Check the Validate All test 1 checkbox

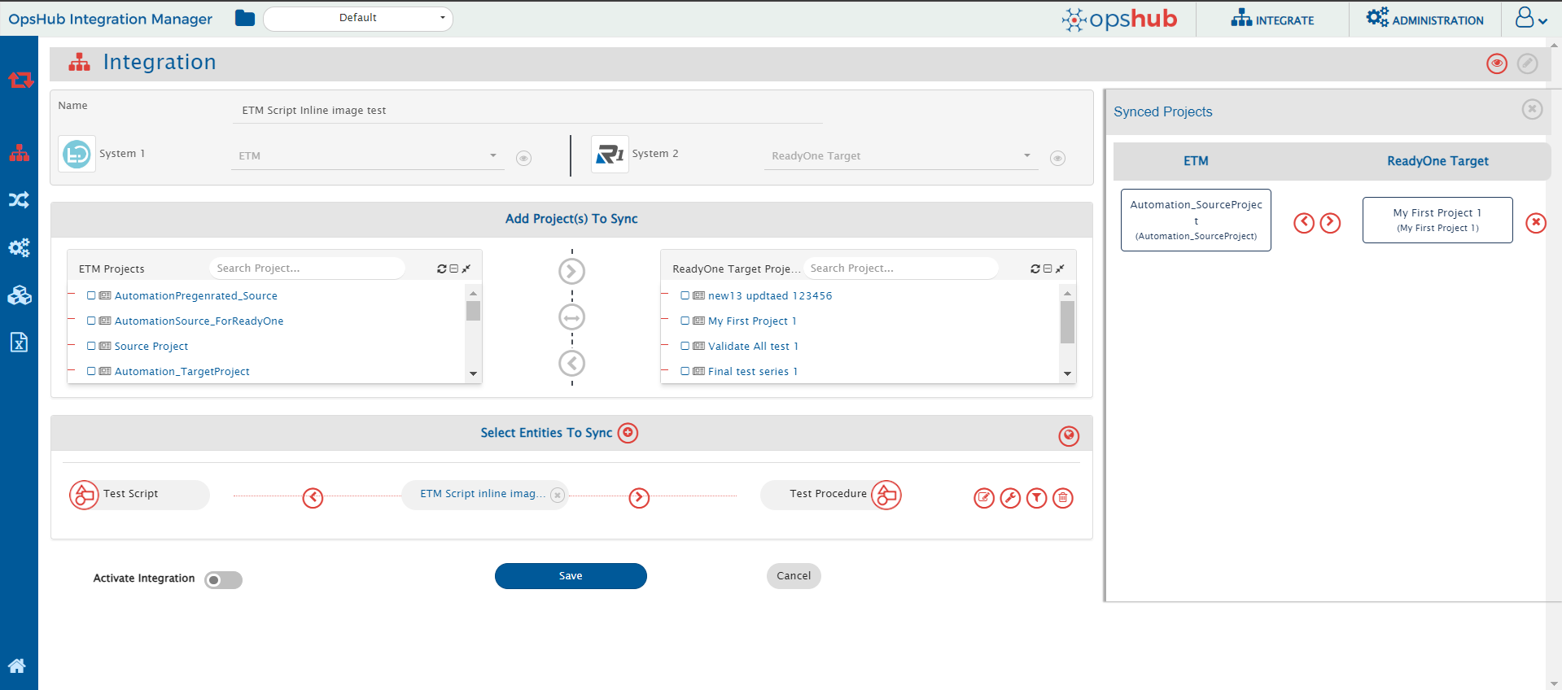[685, 346]
